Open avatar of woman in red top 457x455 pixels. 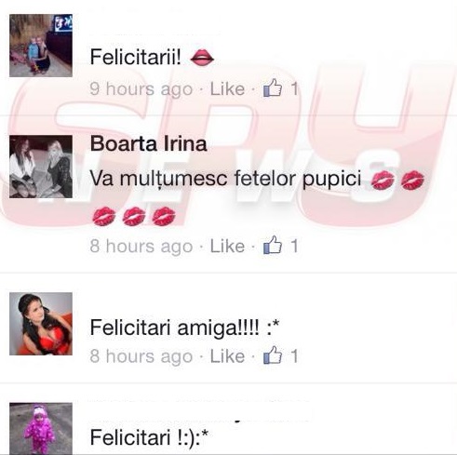[41, 324]
